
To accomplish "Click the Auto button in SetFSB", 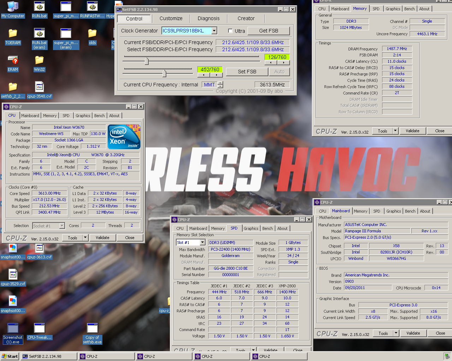I will [279, 72].
